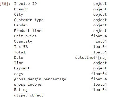Click the Tax 5% column name
The width and height of the screenshot is (131, 99).
pyautogui.click(x=21, y=47)
